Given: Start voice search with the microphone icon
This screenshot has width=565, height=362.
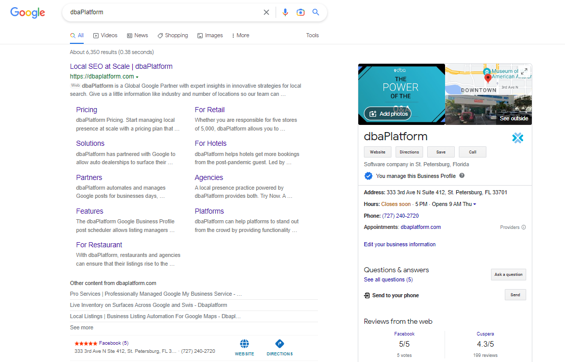Looking at the screenshot, I should (x=285, y=12).
